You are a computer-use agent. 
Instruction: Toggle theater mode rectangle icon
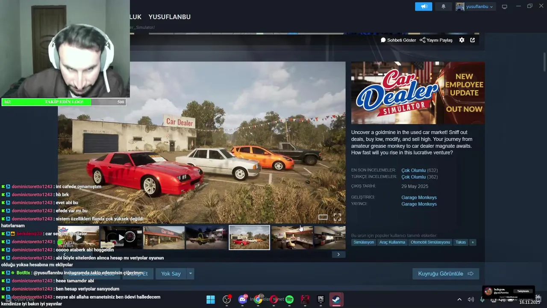click(323, 217)
